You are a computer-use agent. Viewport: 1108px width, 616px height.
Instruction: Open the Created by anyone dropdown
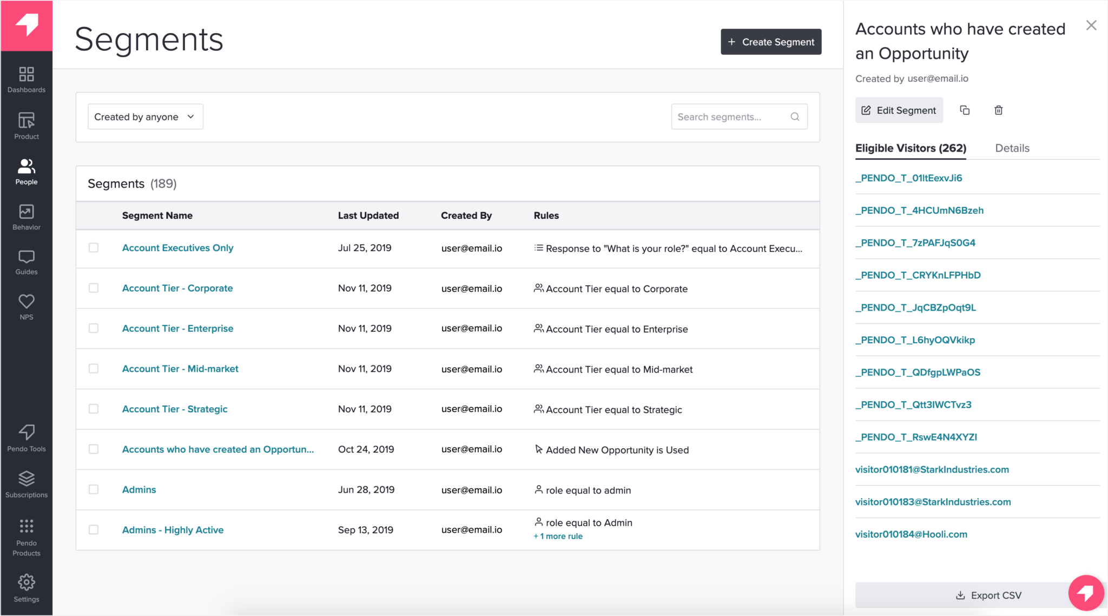[144, 116]
